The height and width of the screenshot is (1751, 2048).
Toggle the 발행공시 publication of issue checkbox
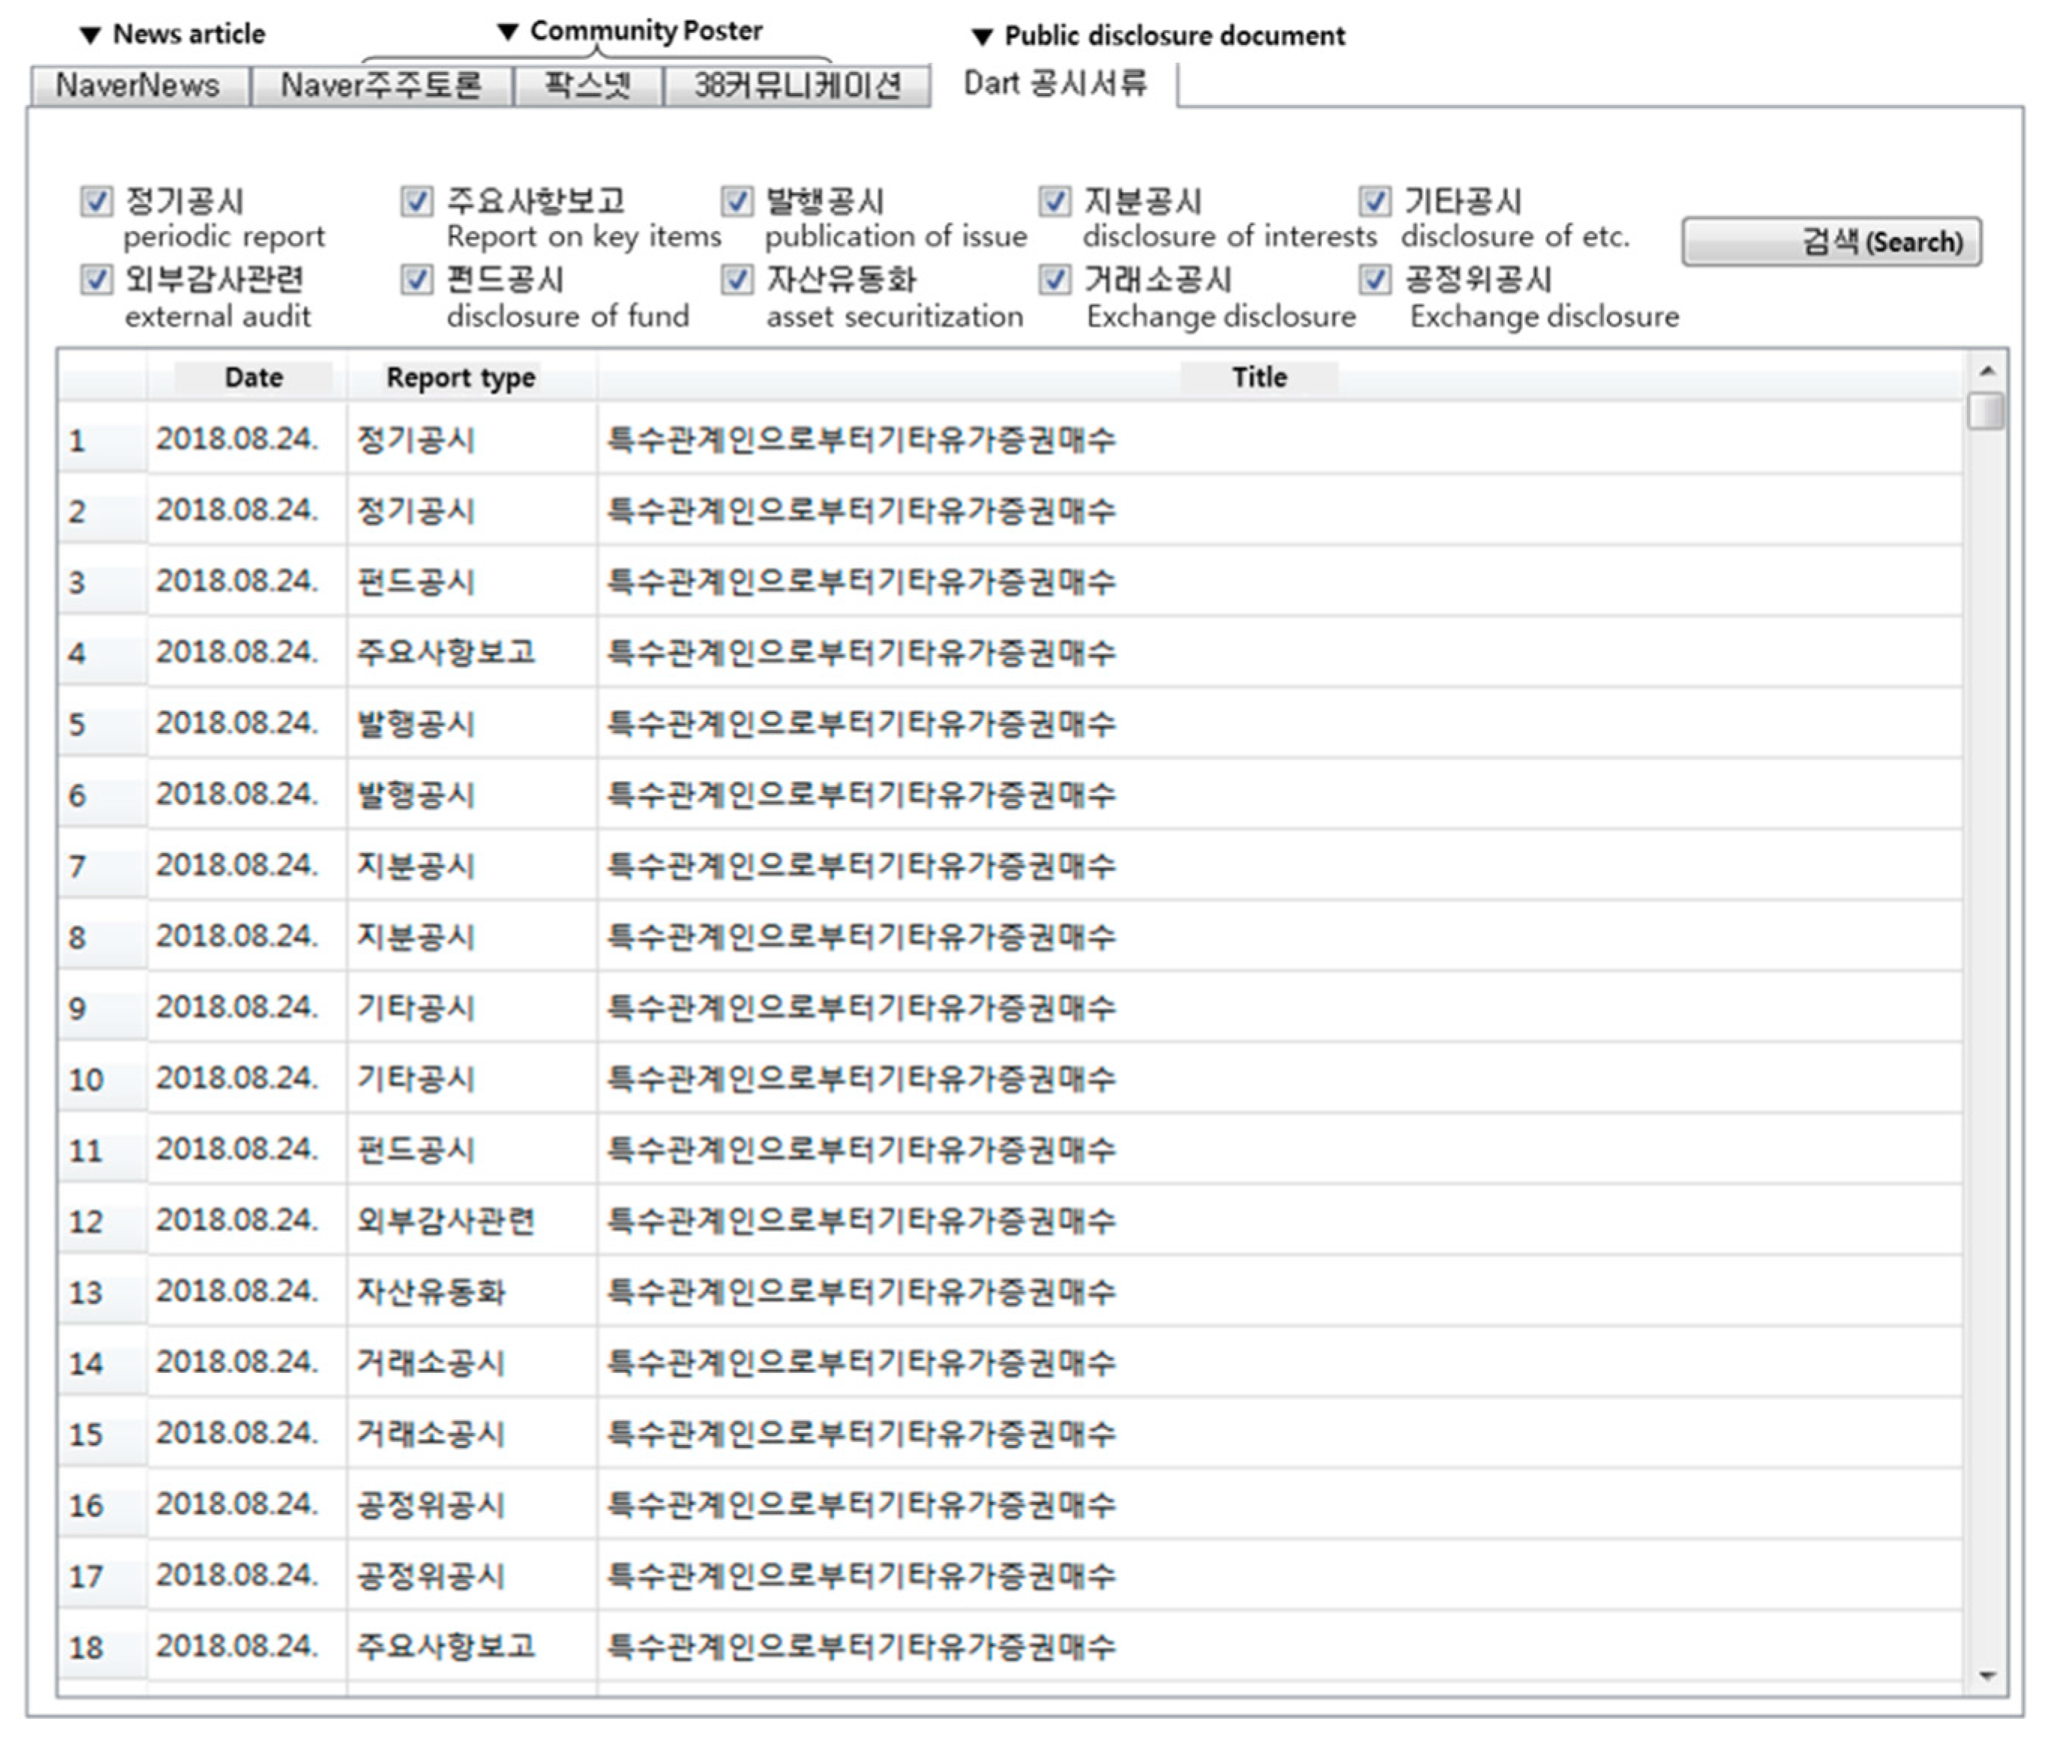[x=737, y=202]
